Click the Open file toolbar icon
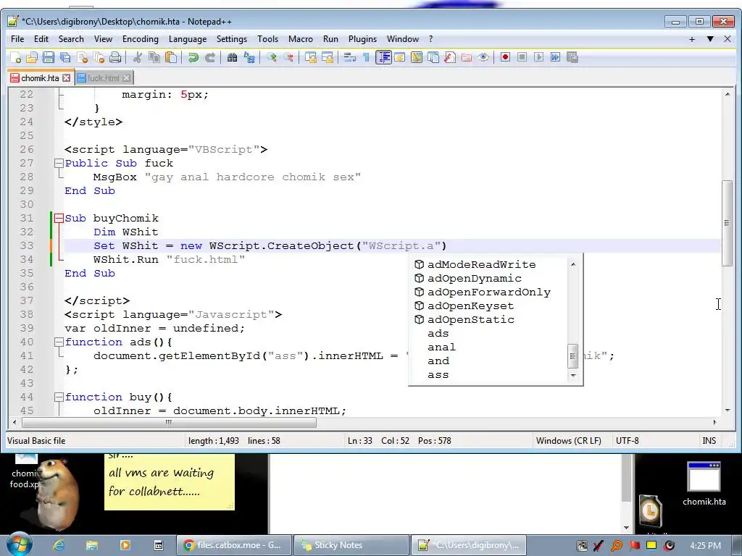This screenshot has width=742, height=556. tap(32, 58)
